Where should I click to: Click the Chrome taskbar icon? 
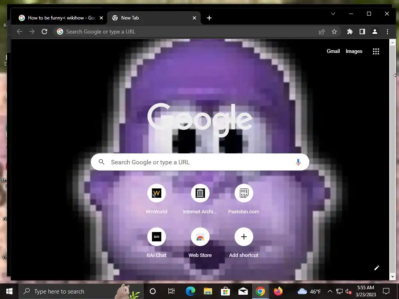click(260, 291)
